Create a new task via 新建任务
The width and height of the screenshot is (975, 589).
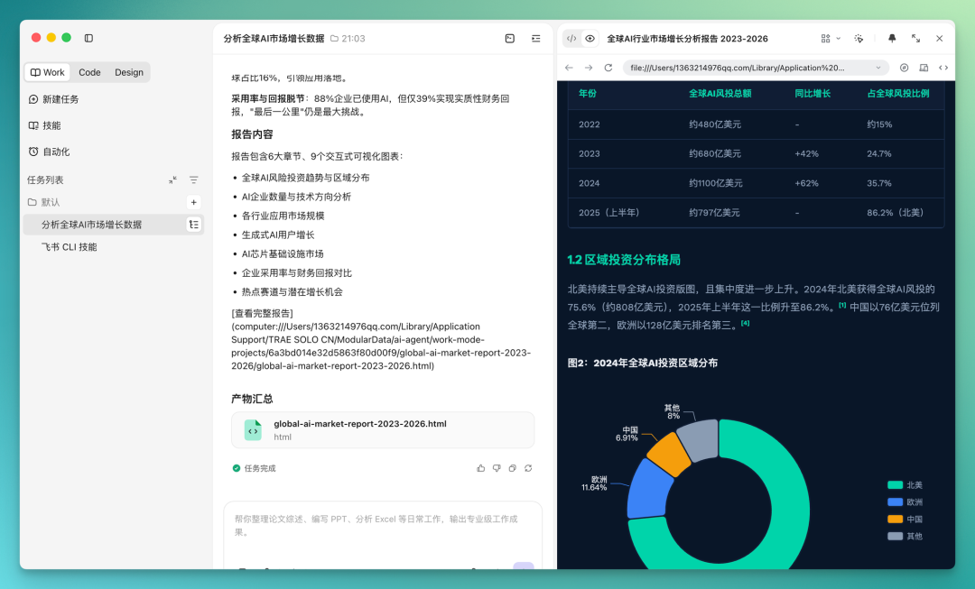coord(53,99)
